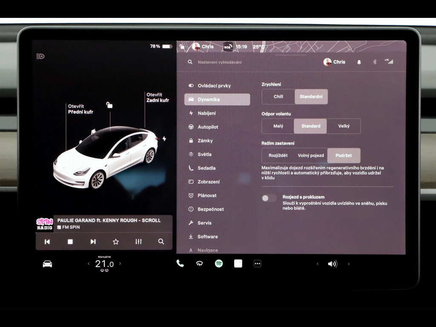Select Chill acceleration mode
Viewport: 436px width, 327px height.
click(x=278, y=97)
